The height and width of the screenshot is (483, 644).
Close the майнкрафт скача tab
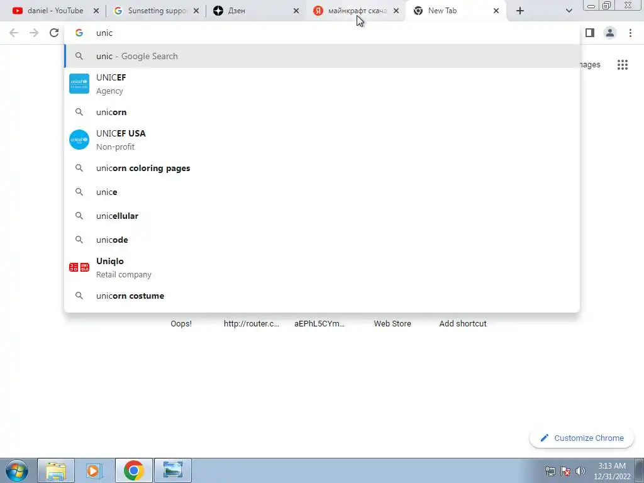tap(396, 11)
